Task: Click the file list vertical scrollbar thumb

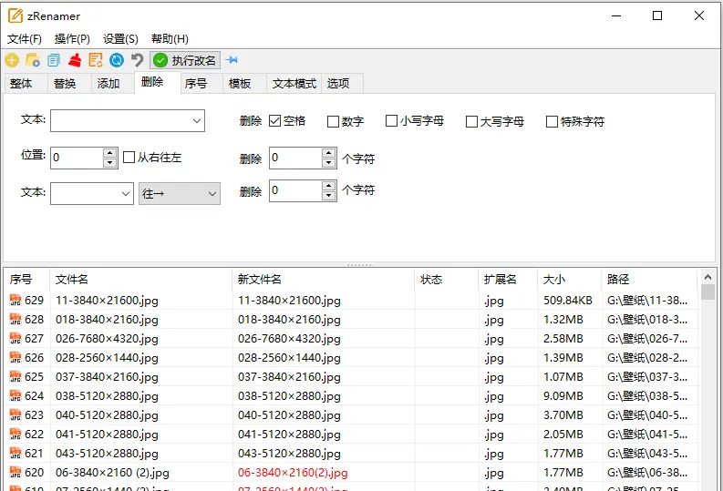Action: 708,292
